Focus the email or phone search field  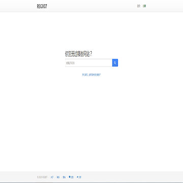pos(88,63)
